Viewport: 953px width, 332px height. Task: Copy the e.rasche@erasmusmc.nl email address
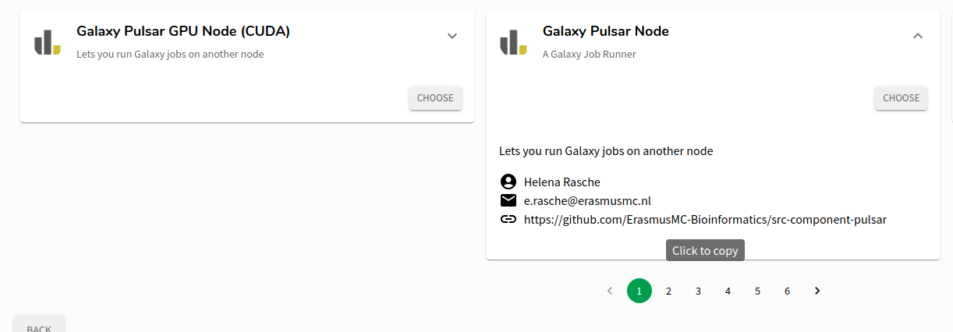click(587, 200)
